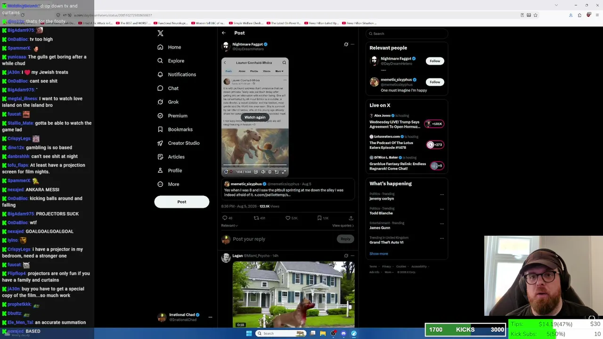Open more options on Lagan's reply
This screenshot has width=603, height=339.
pos(352,256)
